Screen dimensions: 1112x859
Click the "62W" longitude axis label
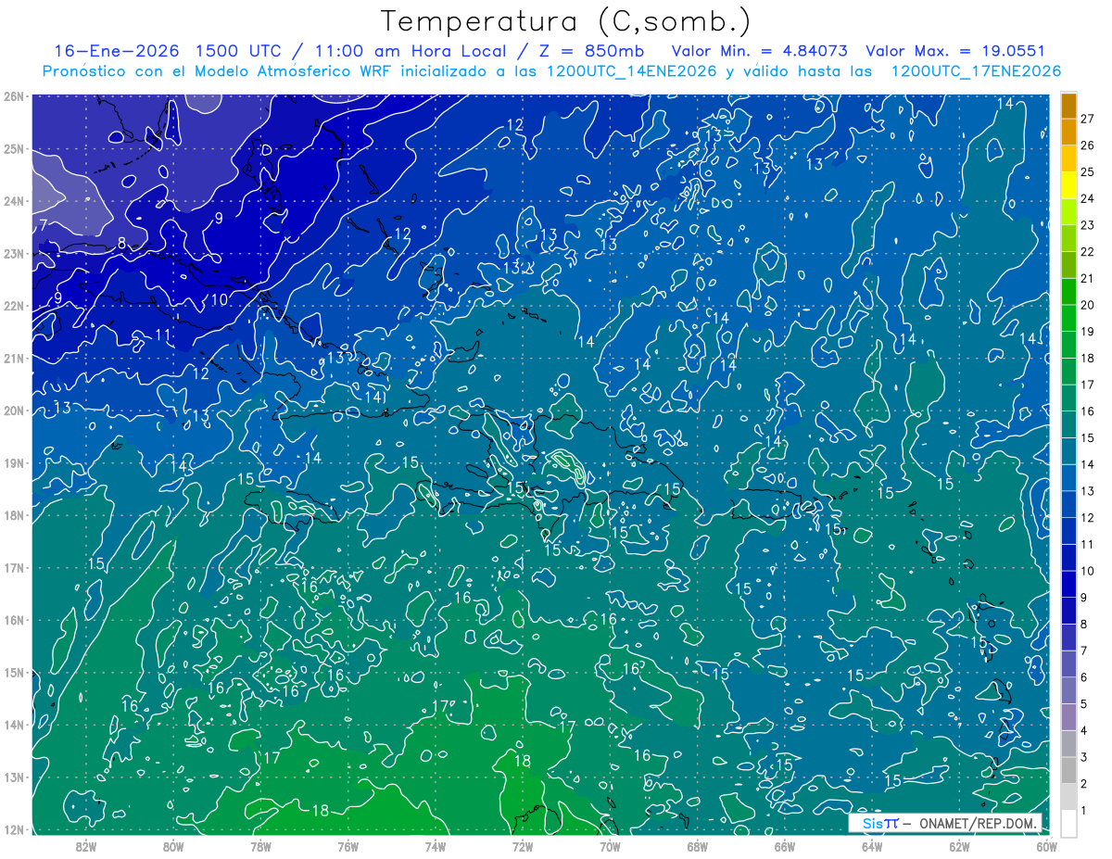(959, 846)
